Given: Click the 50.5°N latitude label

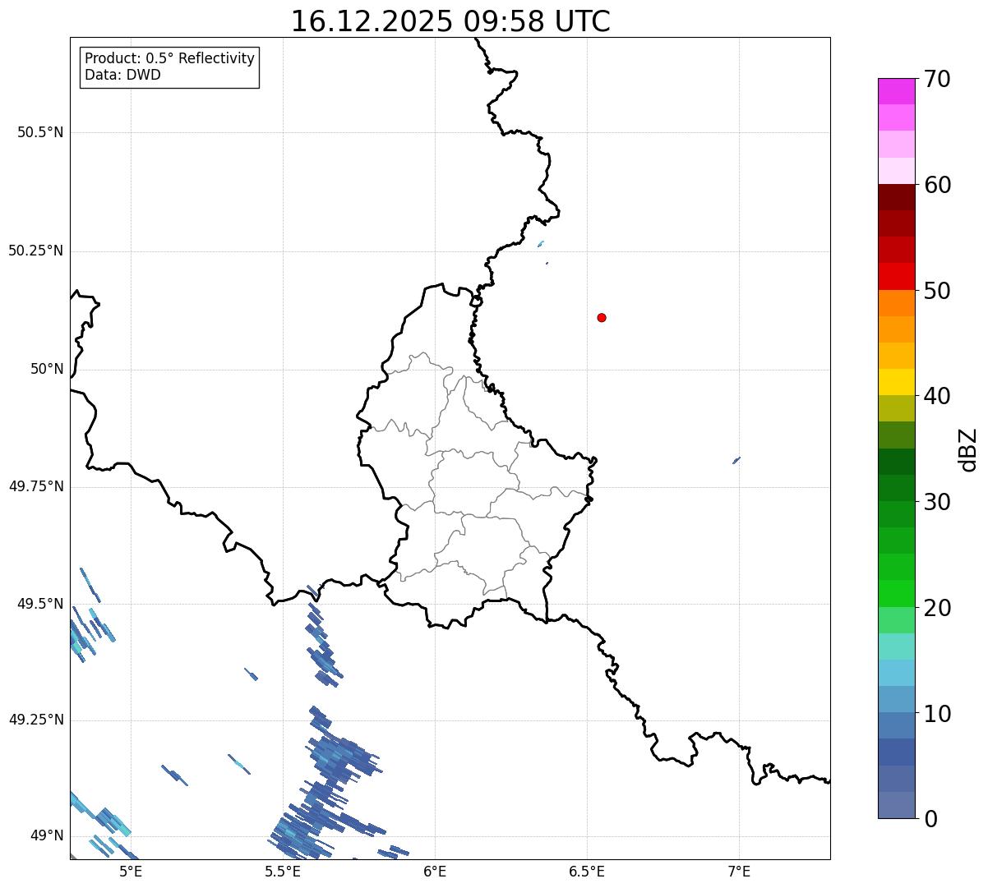Looking at the screenshot, I should [40, 132].
